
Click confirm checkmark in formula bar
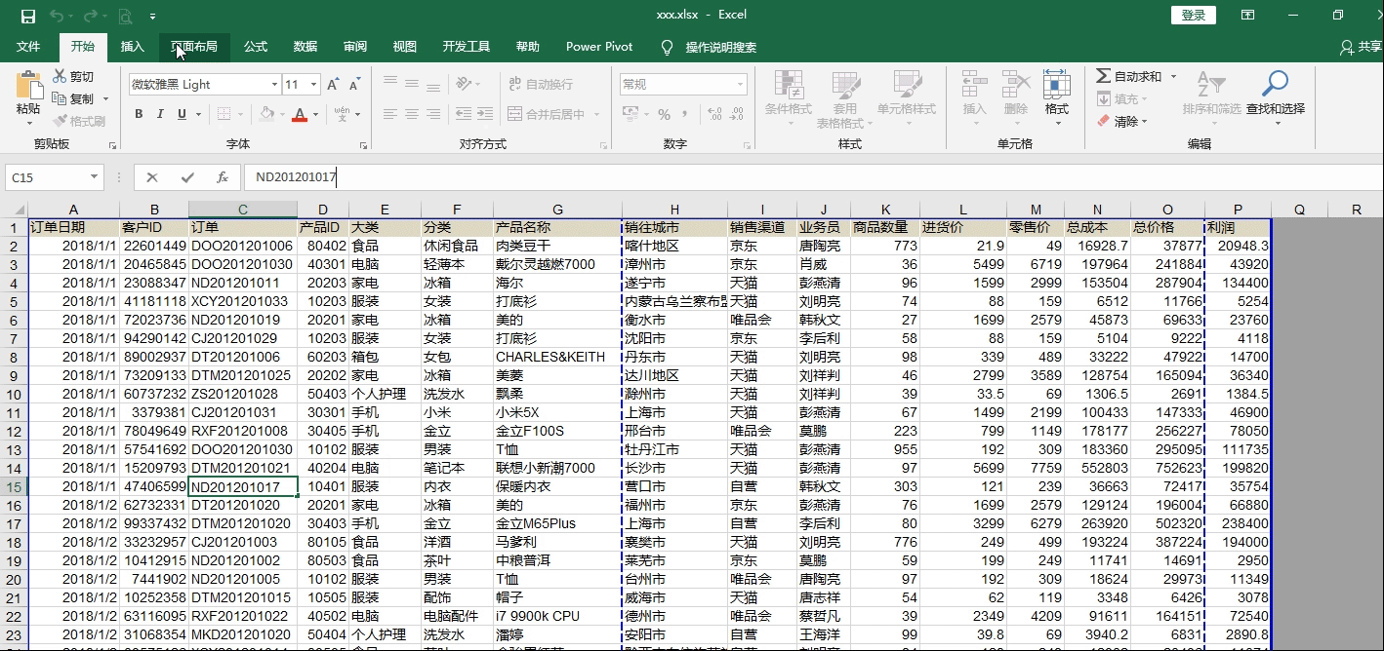(187, 177)
